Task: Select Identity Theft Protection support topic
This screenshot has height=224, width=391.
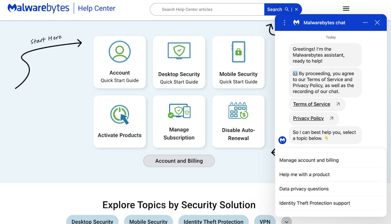Action: coord(314,203)
